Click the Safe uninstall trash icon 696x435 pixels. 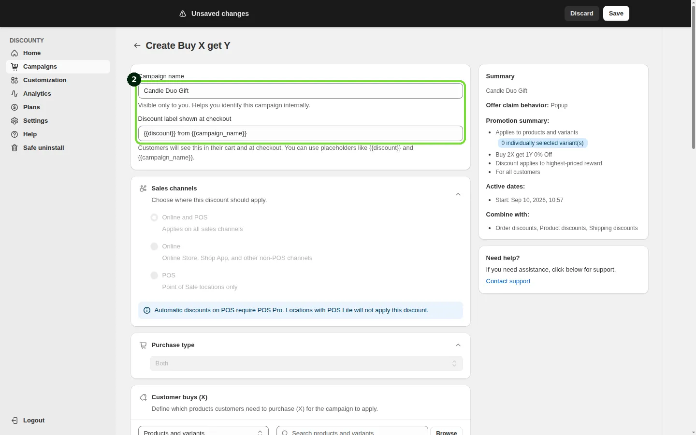tap(14, 148)
